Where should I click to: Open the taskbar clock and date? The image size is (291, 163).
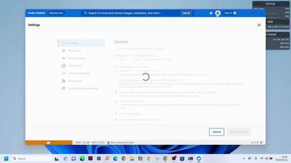point(282,158)
